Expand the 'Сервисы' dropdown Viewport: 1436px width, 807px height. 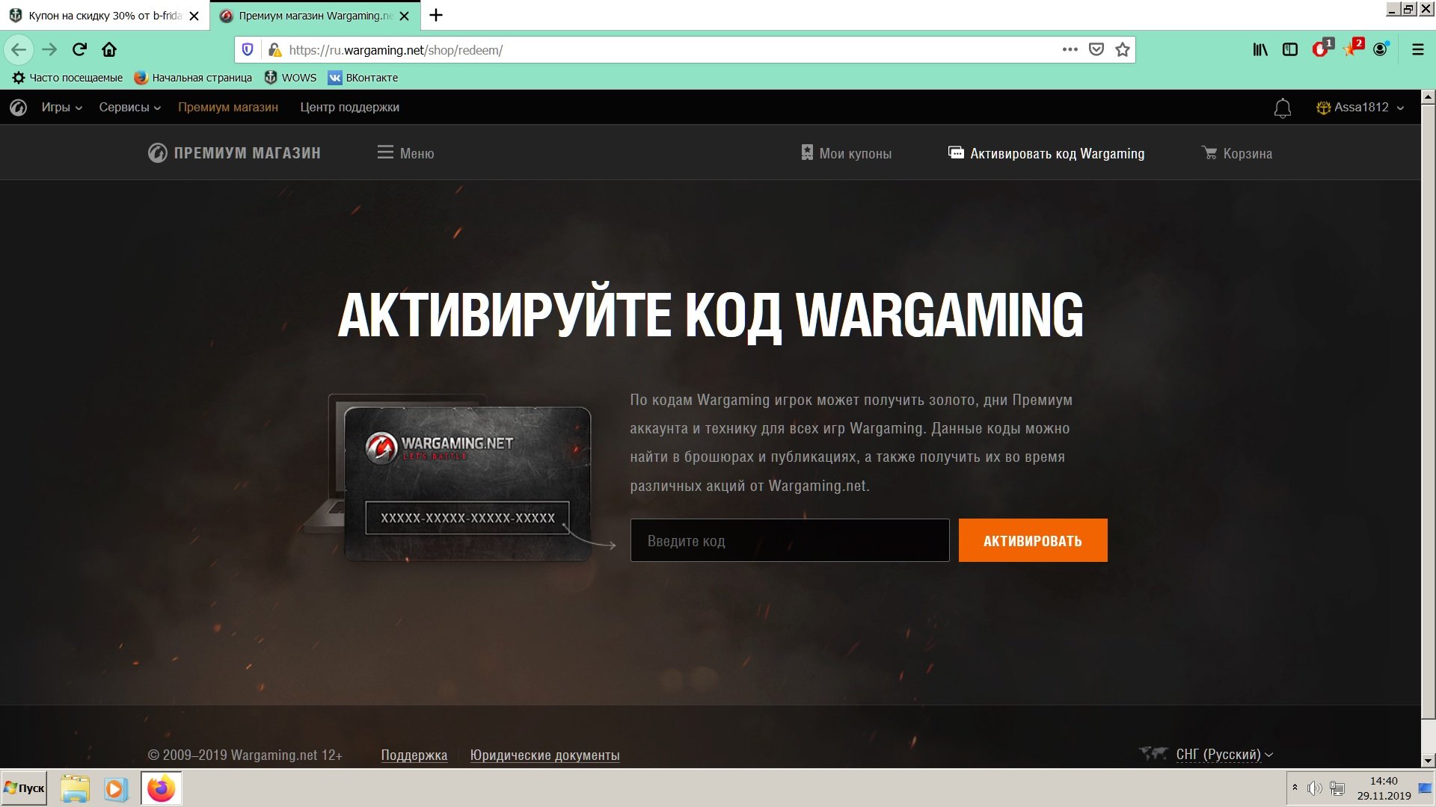coord(129,108)
